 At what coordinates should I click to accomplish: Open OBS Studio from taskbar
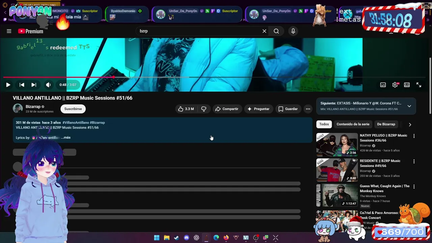coord(256,238)
